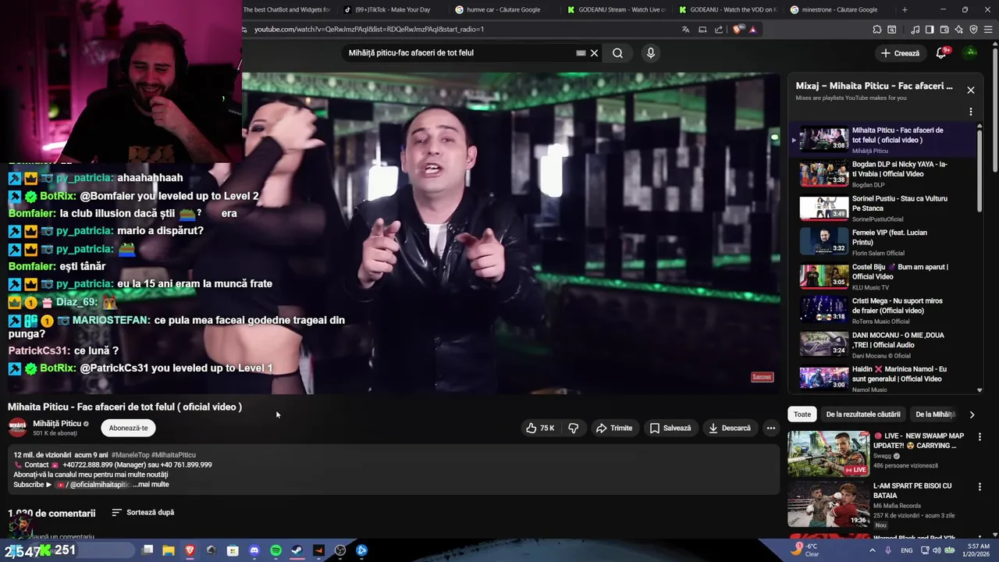Open more actions ellipsis next to Descarcă

(x=770, y=428)
